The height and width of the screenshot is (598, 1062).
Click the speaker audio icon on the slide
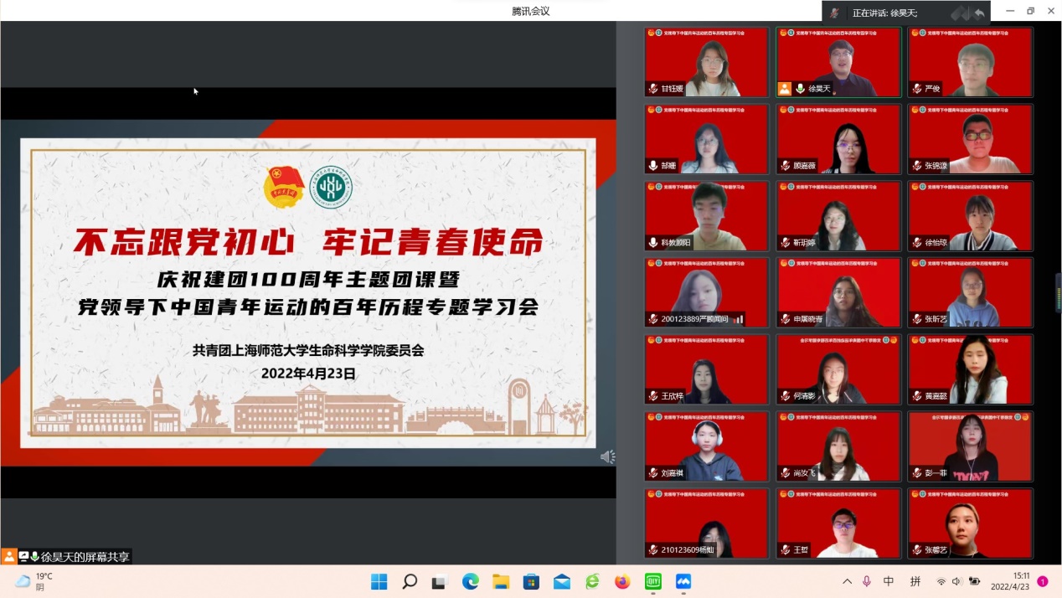point(608,456)
